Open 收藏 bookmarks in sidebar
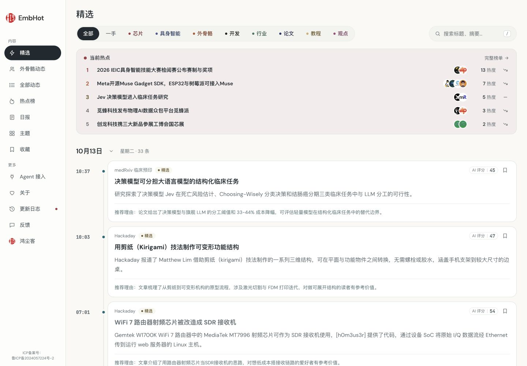527x366 pixels. pyautogui.click(x=33, y=149)
